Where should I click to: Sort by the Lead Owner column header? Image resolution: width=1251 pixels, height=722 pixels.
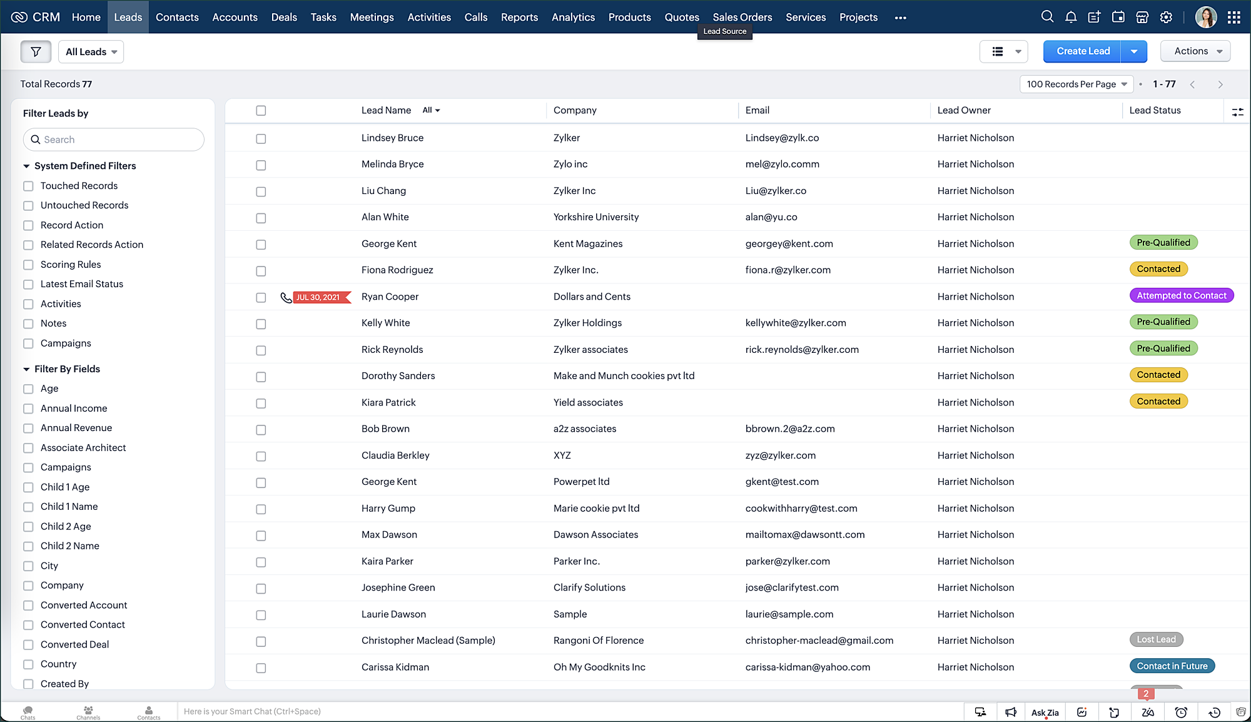click(964, 110)
